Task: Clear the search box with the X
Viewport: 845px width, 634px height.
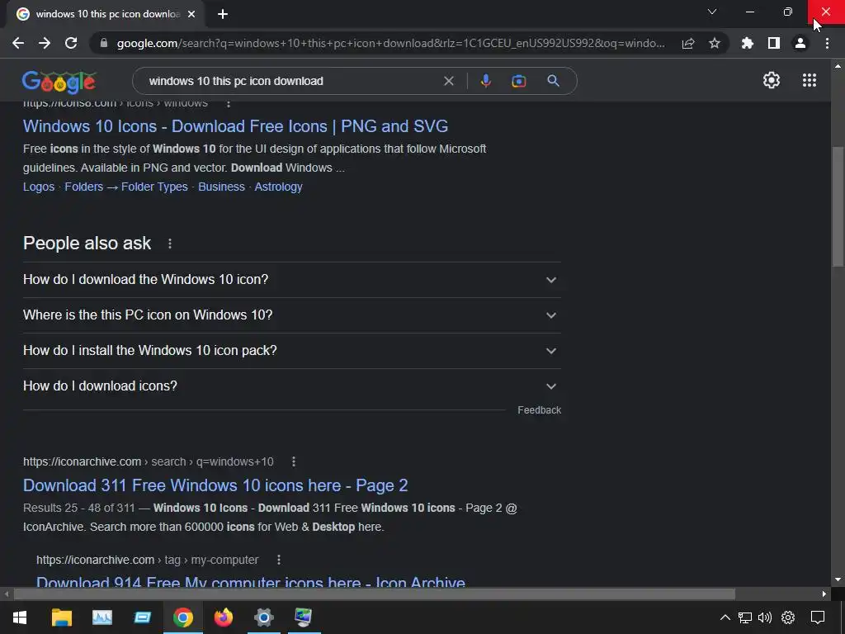Action: click(448, 81)
